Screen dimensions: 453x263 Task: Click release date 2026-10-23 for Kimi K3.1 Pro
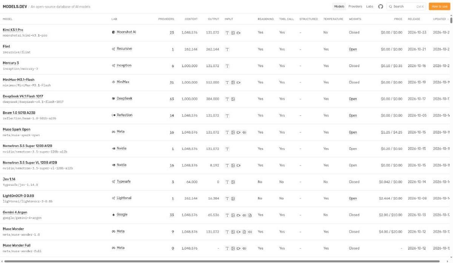click(417, 33)
